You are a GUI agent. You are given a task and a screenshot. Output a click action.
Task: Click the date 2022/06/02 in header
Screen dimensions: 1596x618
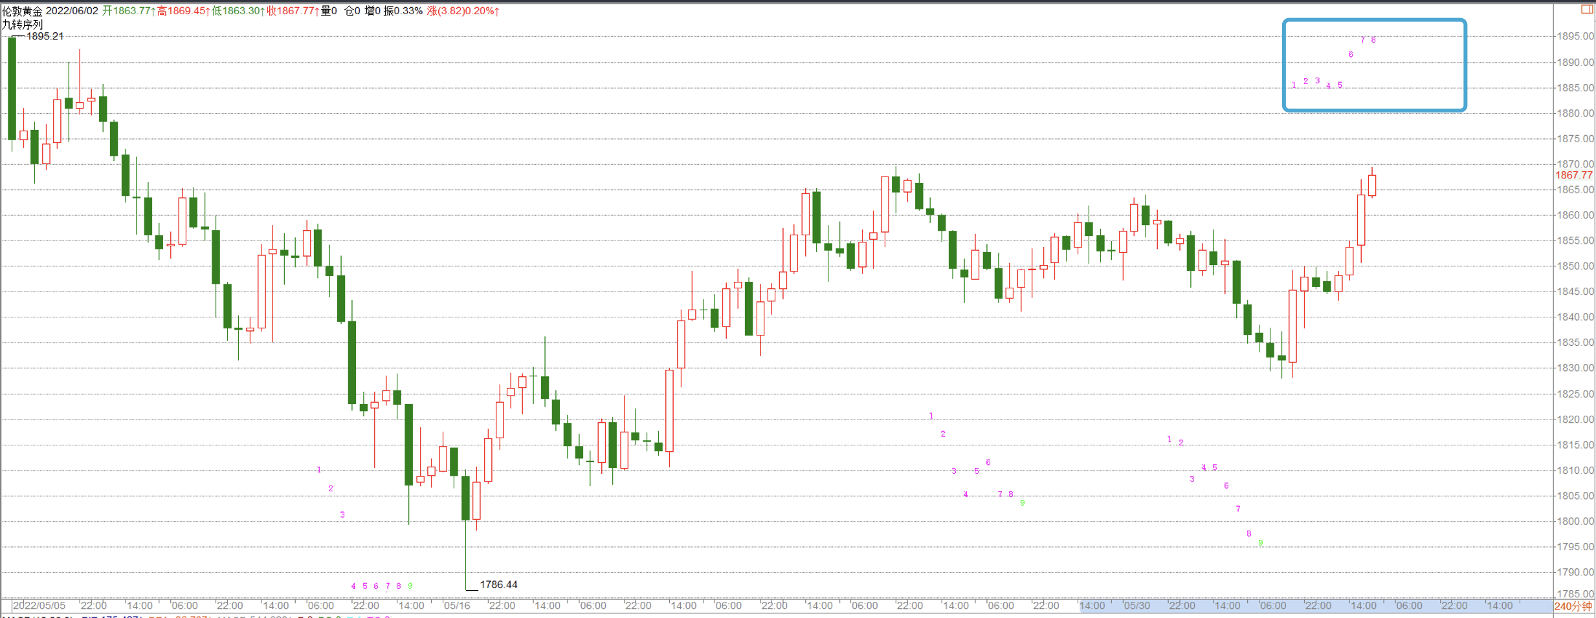71,11
